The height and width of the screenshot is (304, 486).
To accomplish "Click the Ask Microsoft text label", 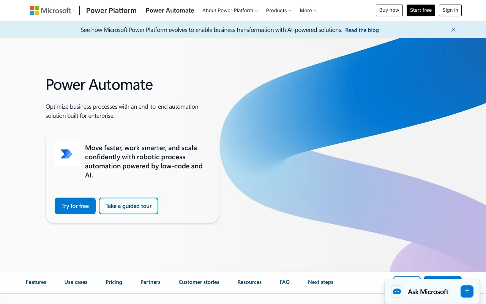I will (x=428, y=292).
